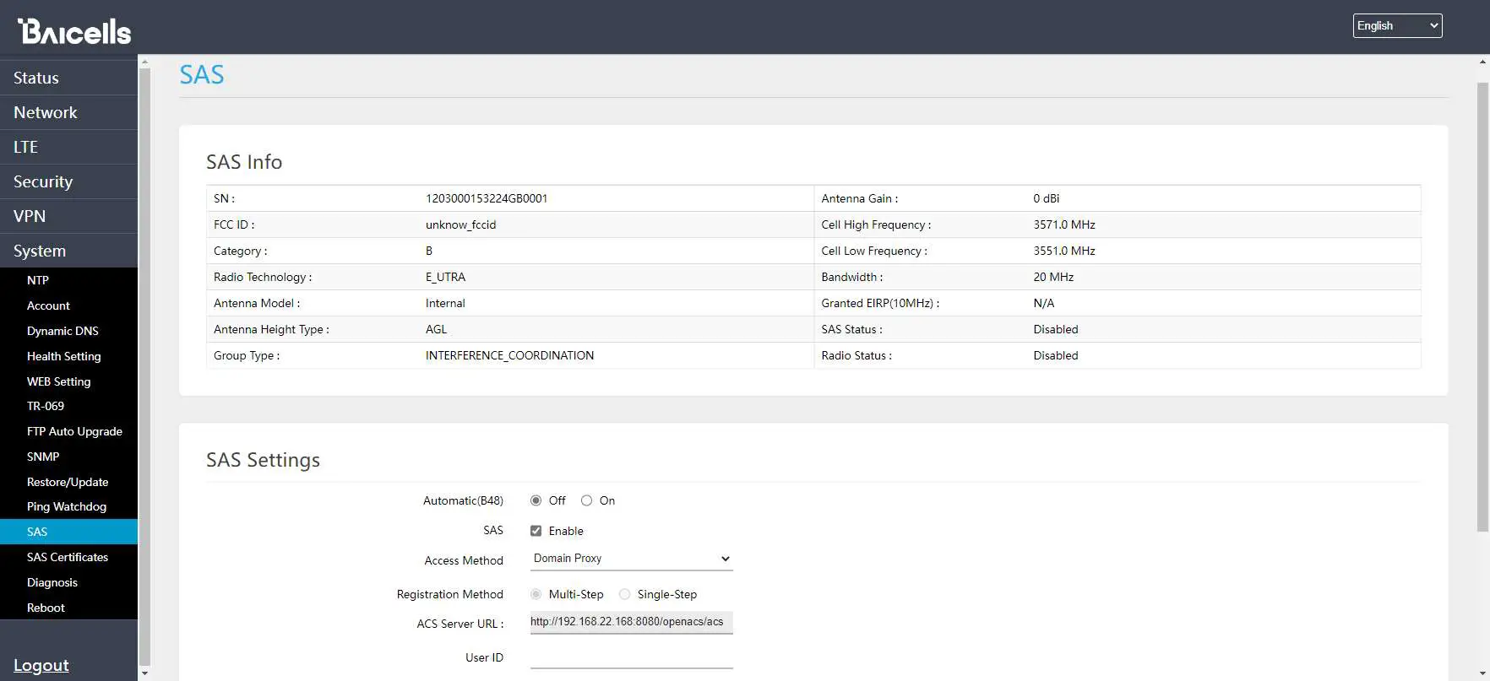Image resolution: width=1490 pixels, height=681 pixels.
Task: Focus the User ID input field
Action: click(631, 657)
